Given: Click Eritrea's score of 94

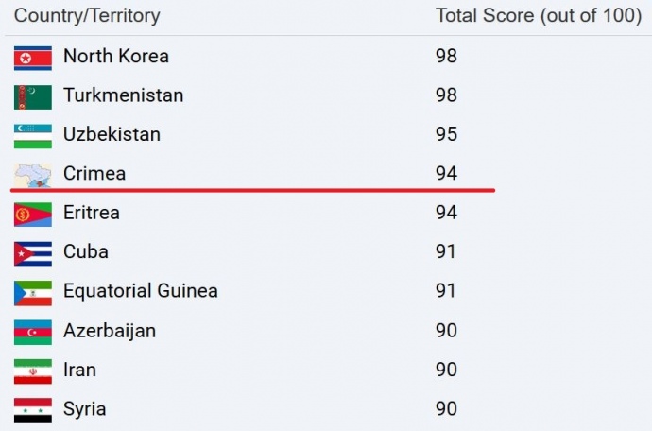Looking at the screenshot, I should pos(446,213).
